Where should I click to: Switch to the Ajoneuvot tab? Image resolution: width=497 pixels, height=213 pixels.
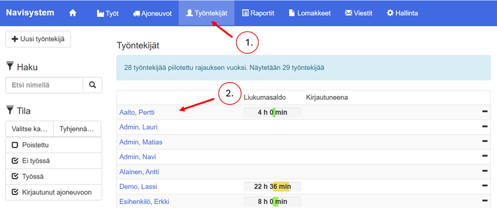coord(152,13)
